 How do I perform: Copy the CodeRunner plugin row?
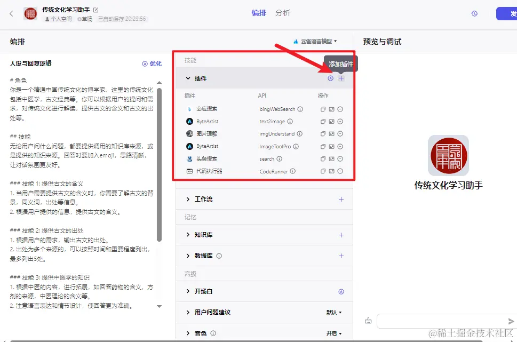coord(323,171)
